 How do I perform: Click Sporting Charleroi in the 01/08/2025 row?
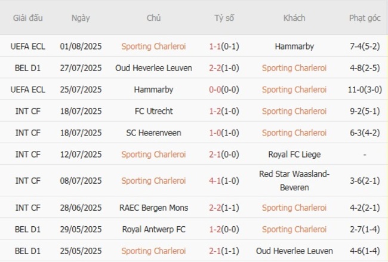(153, 46)
